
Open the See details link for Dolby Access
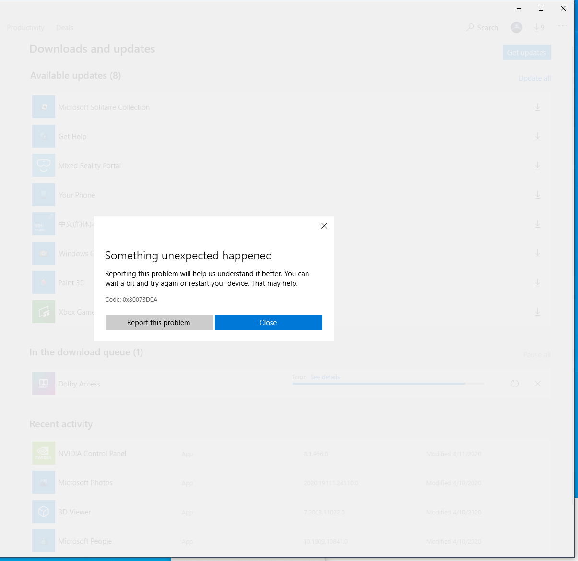click(x=325, y=377)
